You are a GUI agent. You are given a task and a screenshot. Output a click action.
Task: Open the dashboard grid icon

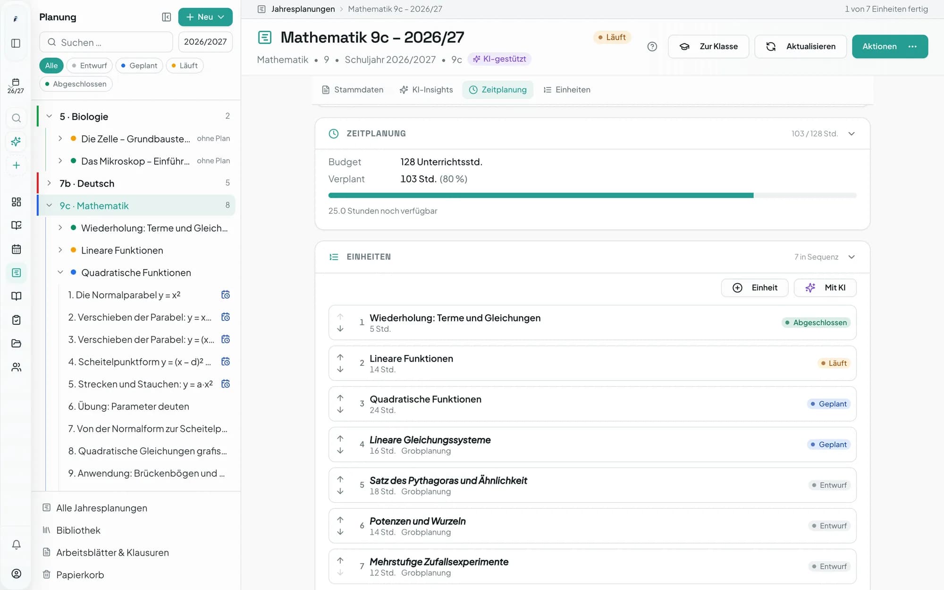click(x=16, y=202)
